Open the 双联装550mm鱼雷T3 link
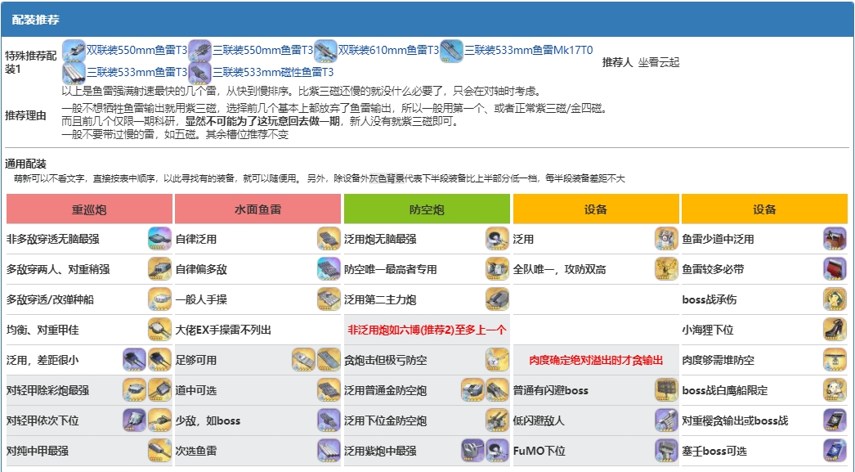This screenshot has width=855, height=472. [x=137, y=50]
